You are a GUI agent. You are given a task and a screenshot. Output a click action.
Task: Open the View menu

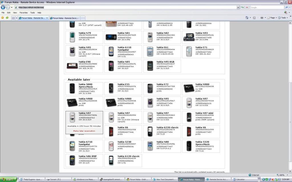click(x=15, y=13)
